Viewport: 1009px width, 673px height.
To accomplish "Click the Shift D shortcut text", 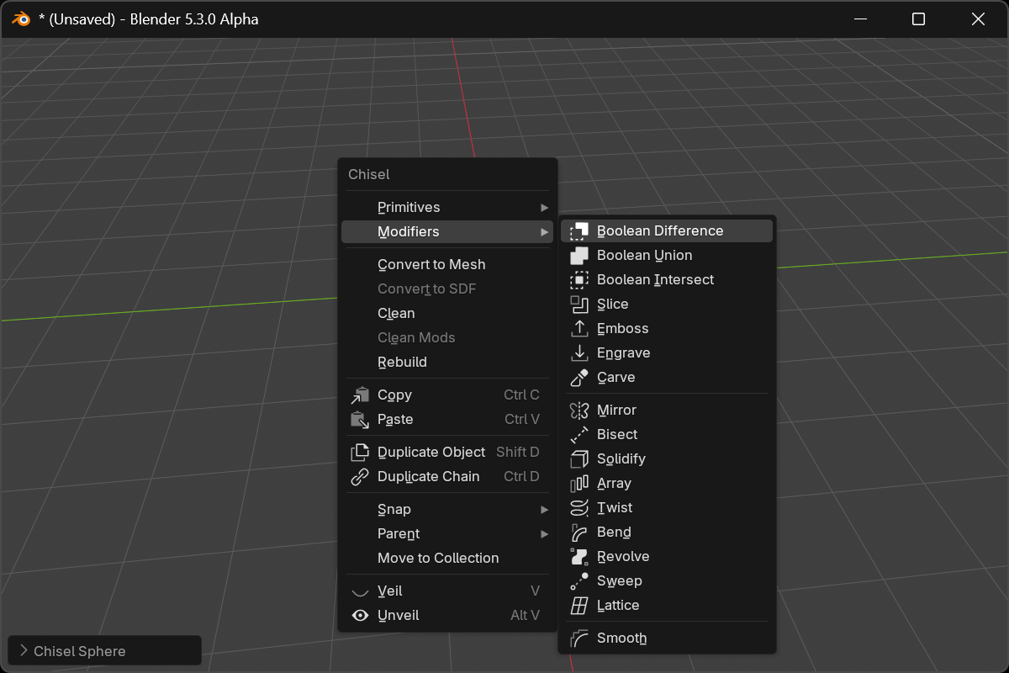I will (518, 453).
